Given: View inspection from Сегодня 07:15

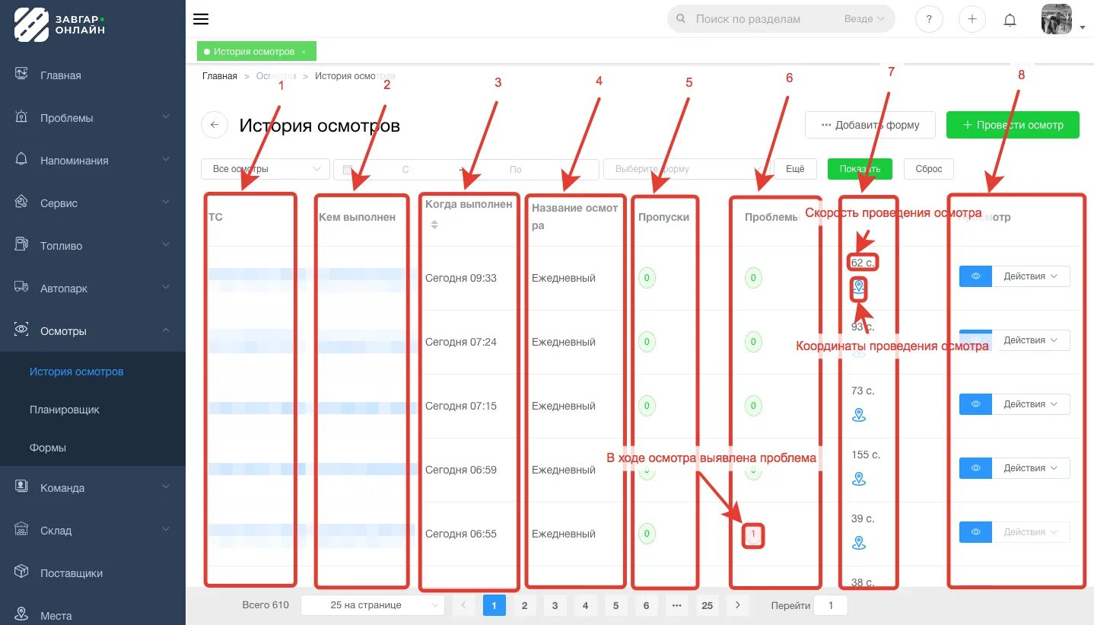Looking at the screenshot, I should pyautogui.click(x=975, y=404).
